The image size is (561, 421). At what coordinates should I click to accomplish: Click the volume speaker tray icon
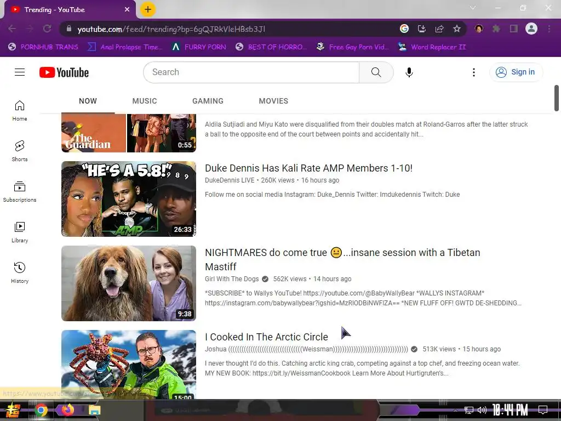click(482, 410)
